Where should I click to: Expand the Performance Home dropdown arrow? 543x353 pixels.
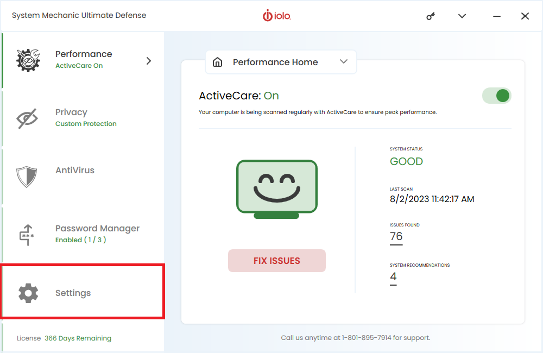pyautogui.click(x=344, y=62)
